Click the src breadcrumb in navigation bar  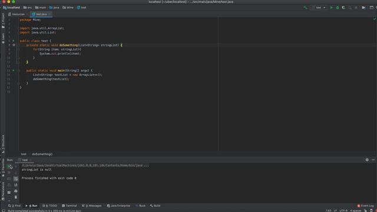(28, 8)
